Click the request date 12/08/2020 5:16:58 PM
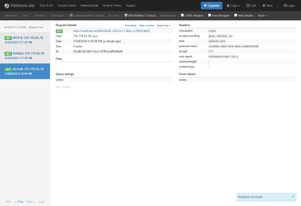This screenshot has height=206, width=301. pyautogui.click(x=88, y=41)
